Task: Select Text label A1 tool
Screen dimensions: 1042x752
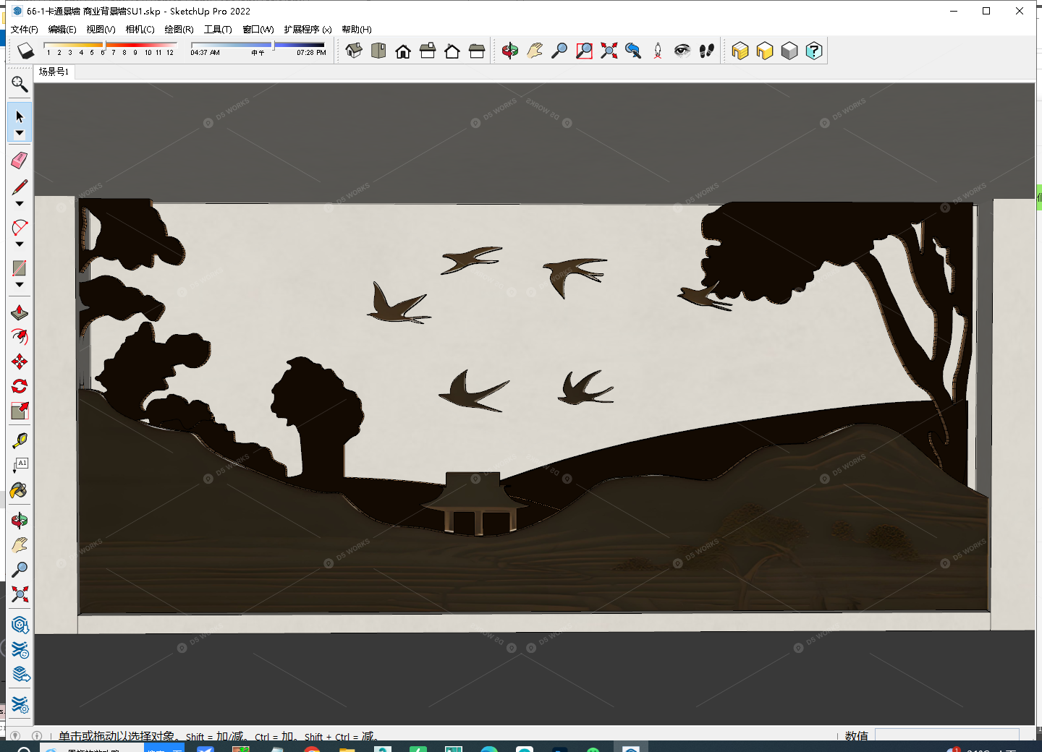Action: pyautogui.click(x=20, y=465)
